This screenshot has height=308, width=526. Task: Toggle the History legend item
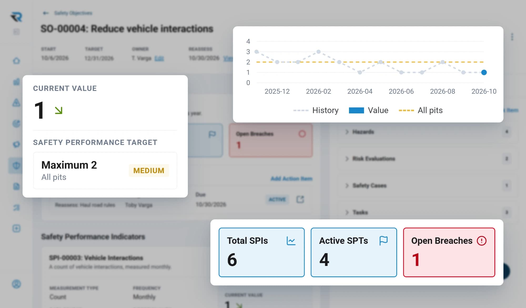pos(316,110)
